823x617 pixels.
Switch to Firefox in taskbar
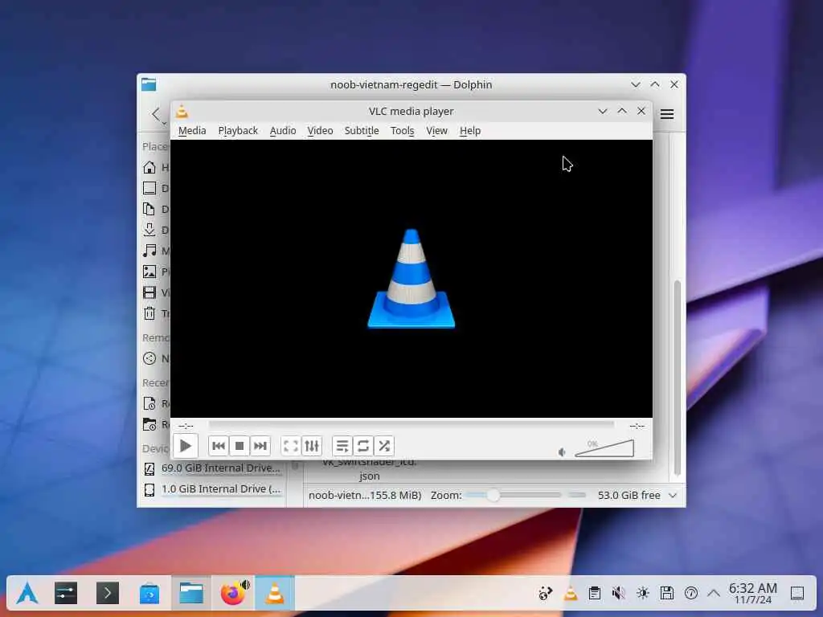(232, 594)
